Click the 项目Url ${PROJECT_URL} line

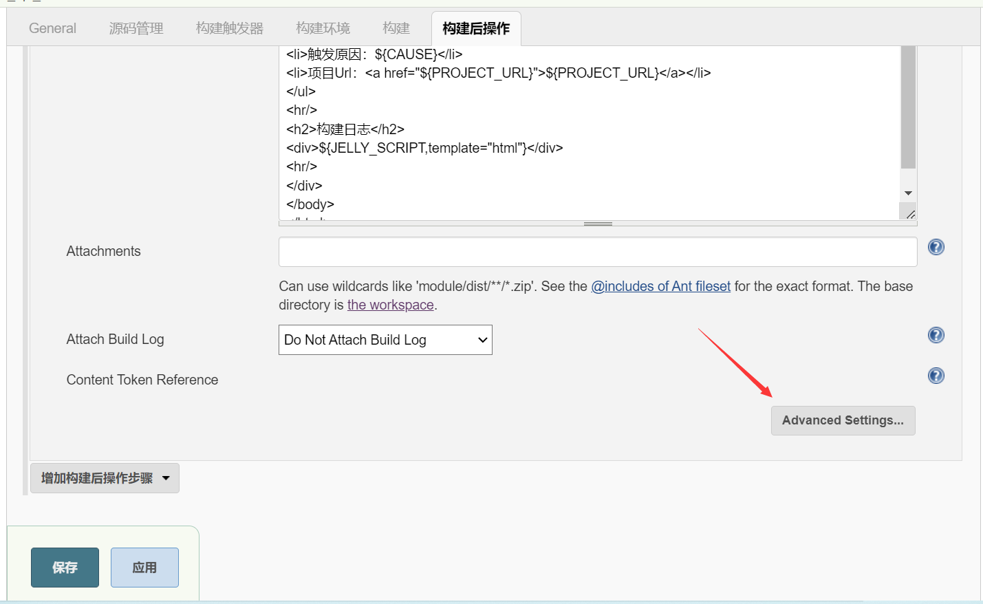click(498, 73)
